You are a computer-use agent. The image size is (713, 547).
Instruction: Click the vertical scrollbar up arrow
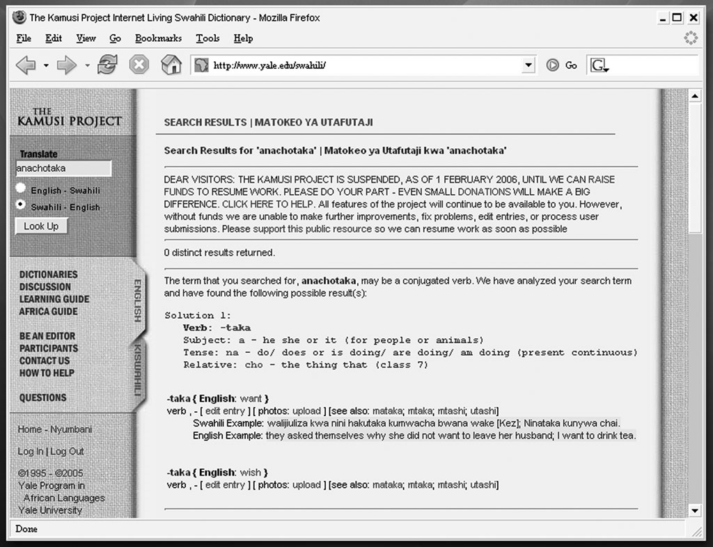pos(694,96)
